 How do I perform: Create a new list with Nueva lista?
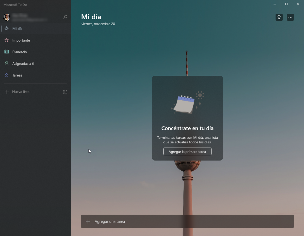coord(21,92)
